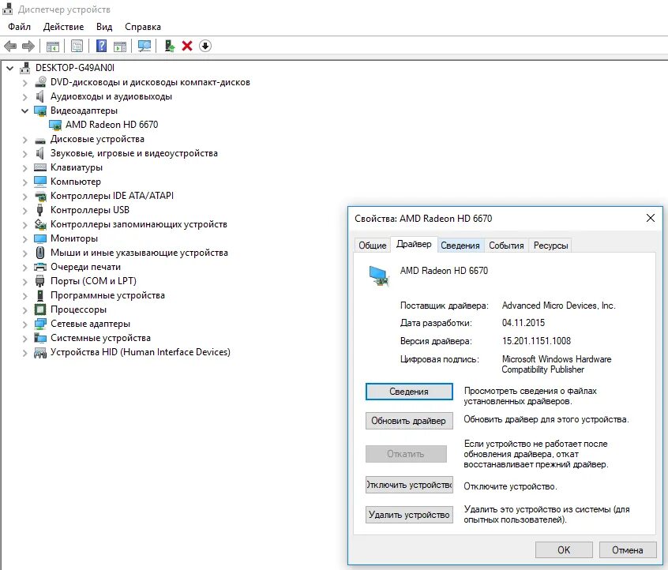
Task: Switch to the Сведения tab
Action: [x=460, y=246]
